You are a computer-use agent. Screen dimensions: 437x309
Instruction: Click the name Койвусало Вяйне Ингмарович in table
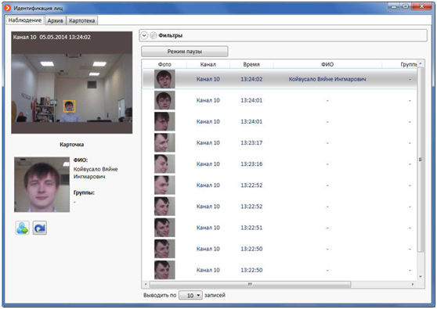(327, 79)
